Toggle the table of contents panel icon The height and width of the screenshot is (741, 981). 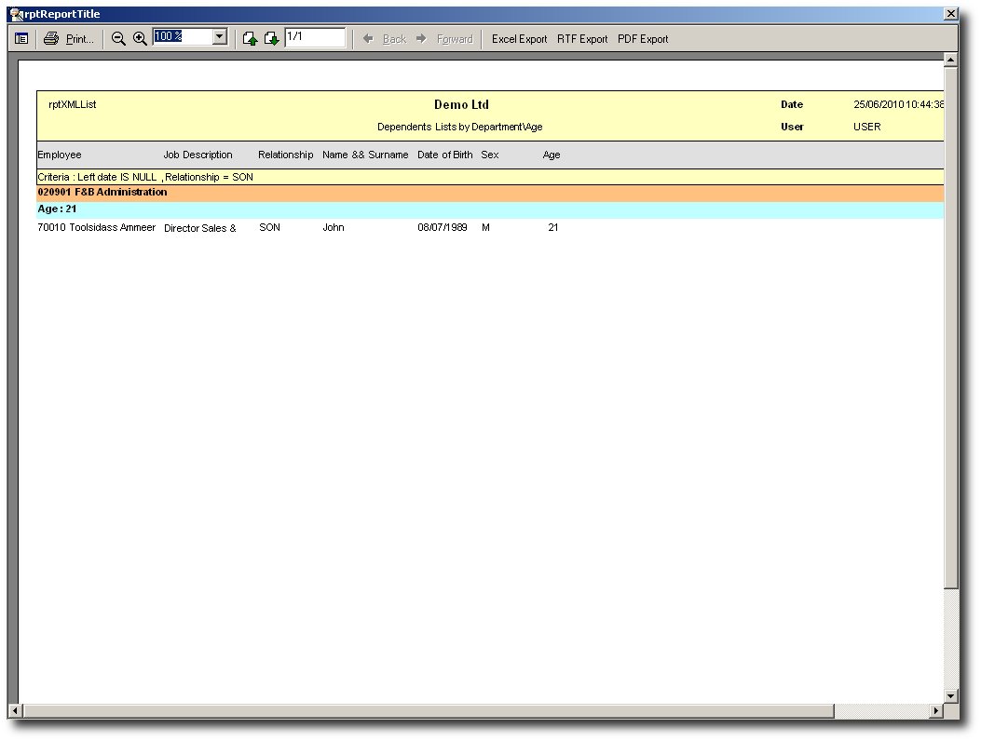[x=21, y=38]
